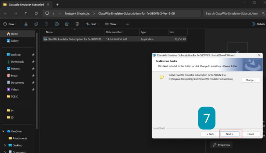266x153 pixels.
Task: Open the L4 folder in sidebar
Action: [12, 111]
